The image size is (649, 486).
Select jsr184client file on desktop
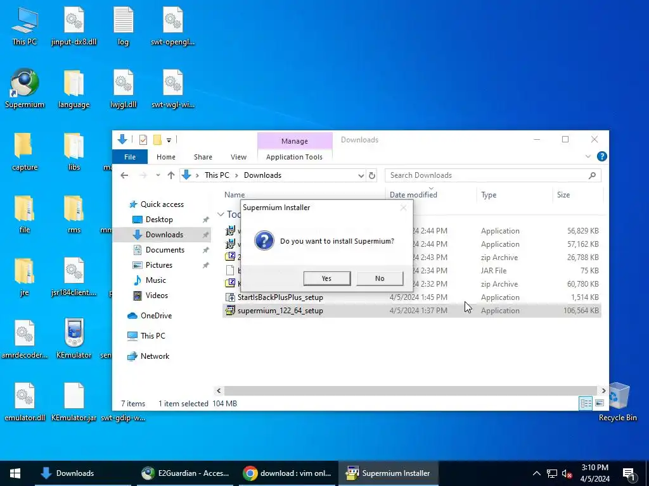tap(74, 277)
